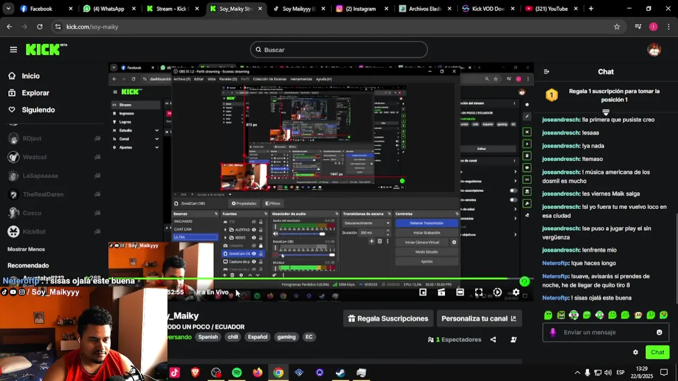Focus the Buscar search field
678x381 pixels.
click(x=339, y=50)
